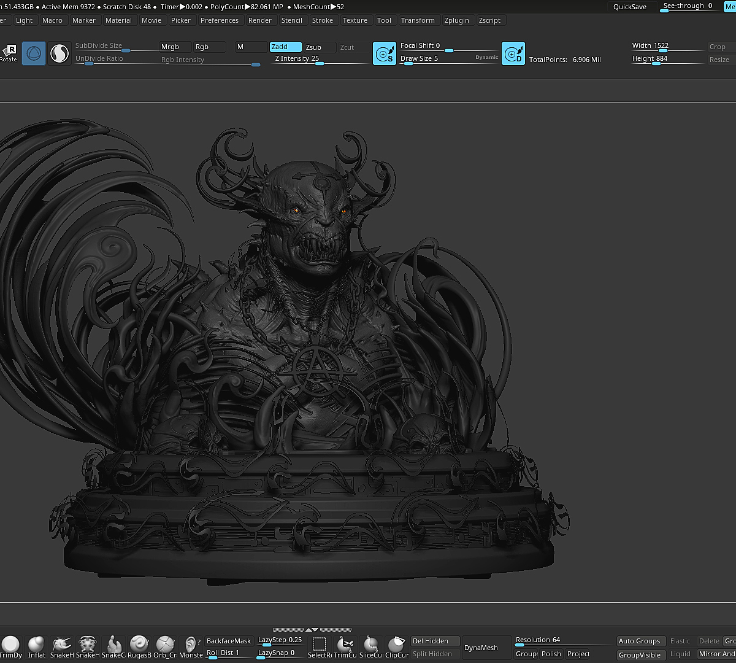Click the Split Hidden button
The image size is (736, 663).
click(435, 654)
